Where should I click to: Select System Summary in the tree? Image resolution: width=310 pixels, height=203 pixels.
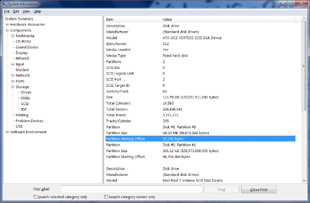[19, 19]
